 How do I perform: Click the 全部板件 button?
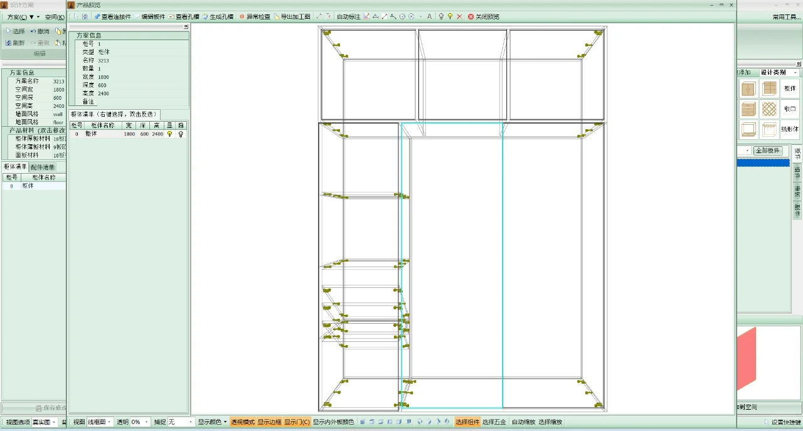[769, 151]
